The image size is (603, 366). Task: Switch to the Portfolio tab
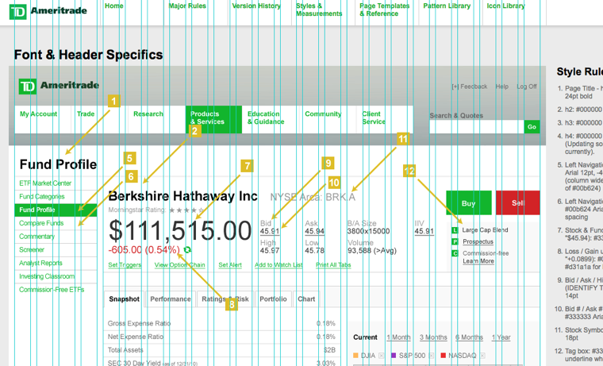273,299
